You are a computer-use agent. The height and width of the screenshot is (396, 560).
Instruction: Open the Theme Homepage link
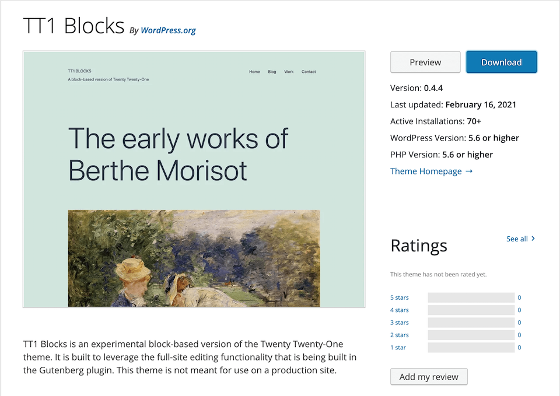click(426, 171)
